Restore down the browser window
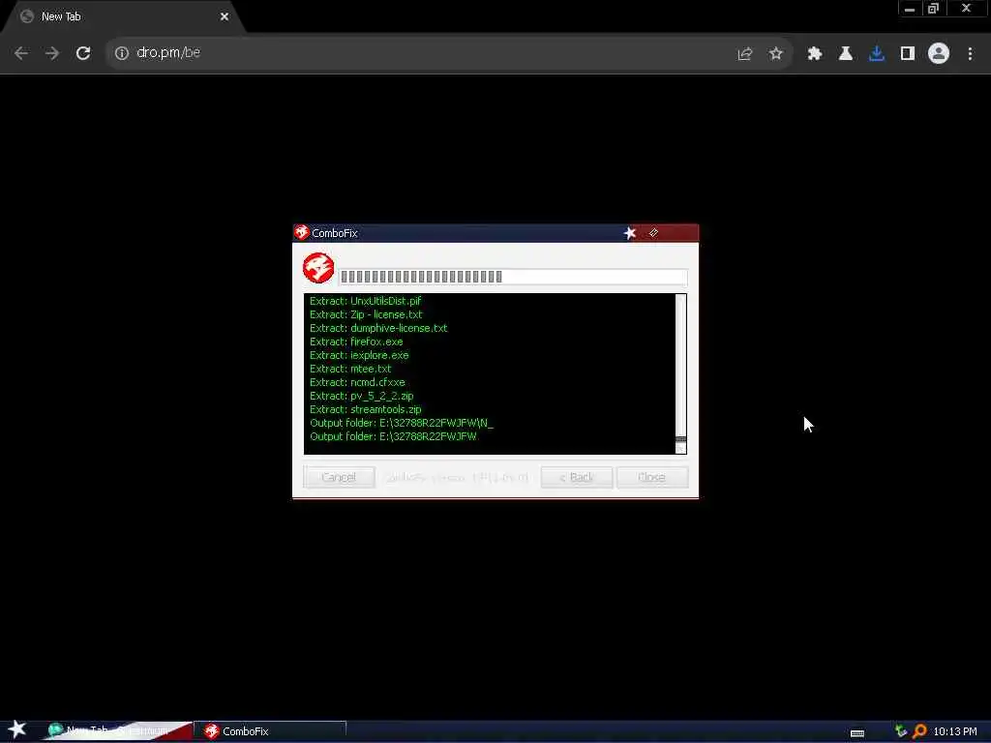This screenshot has height=743, width=991. pos(934,8)
